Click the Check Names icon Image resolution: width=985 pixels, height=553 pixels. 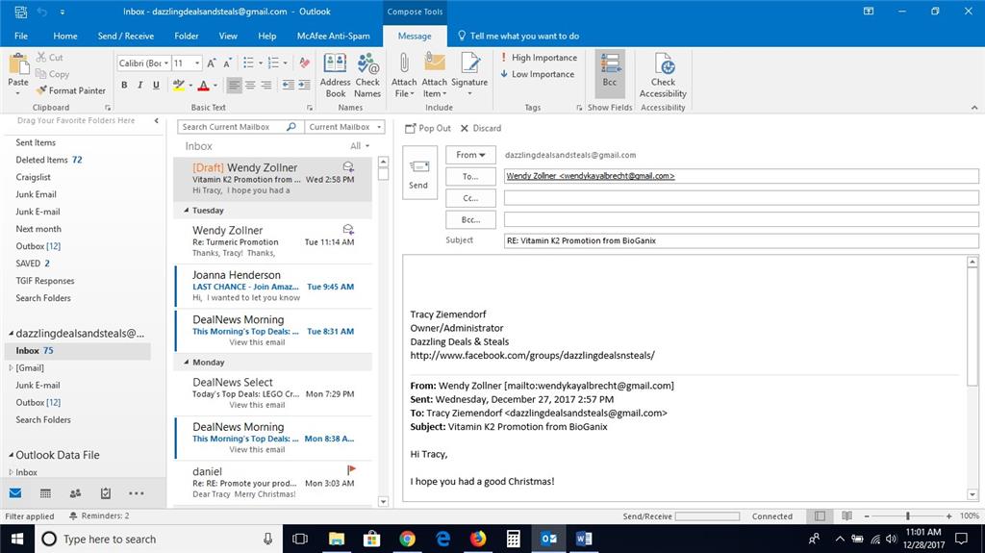(x=367, y=75)
